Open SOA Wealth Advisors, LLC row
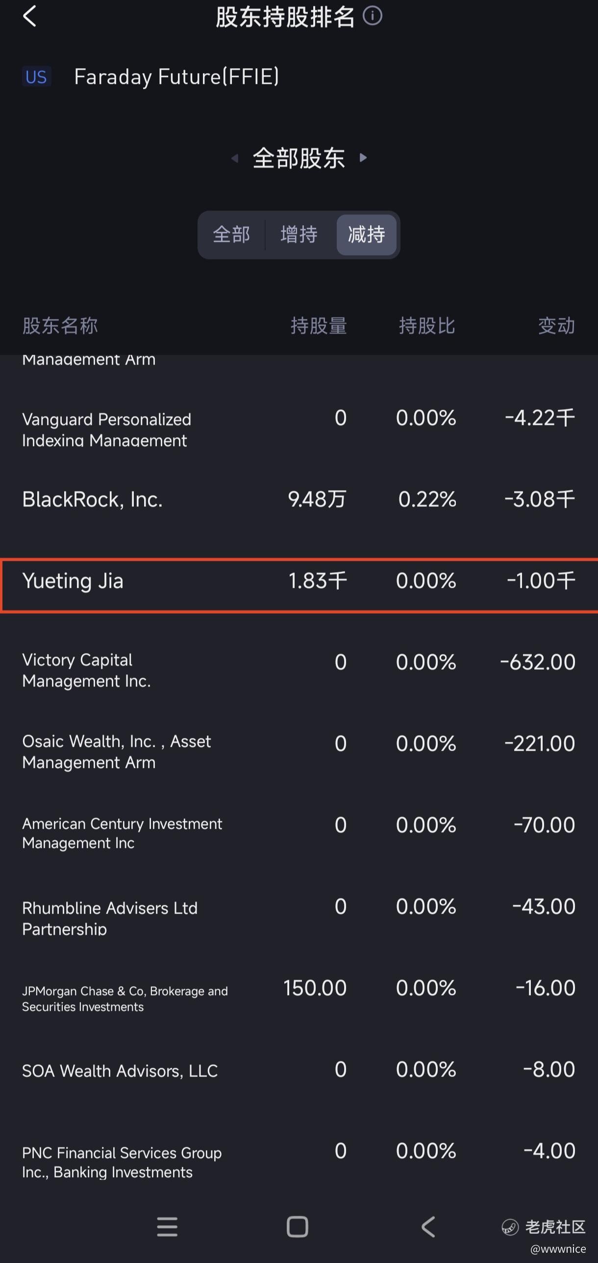 [x=299, y=1070]
